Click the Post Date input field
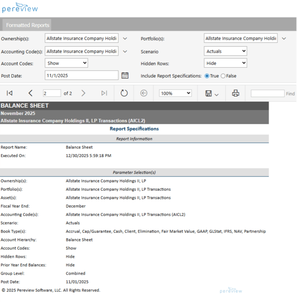This screenshot has width=297, height=303. click(x=82, y=75)
